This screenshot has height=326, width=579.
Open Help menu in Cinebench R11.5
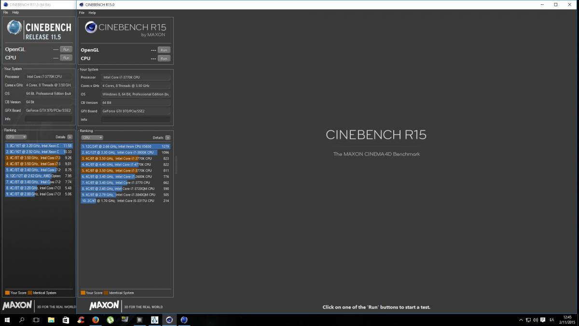(x=16, y=12)
